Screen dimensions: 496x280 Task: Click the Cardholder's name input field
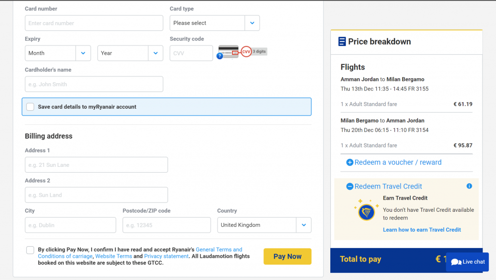(x=94, y=84)
